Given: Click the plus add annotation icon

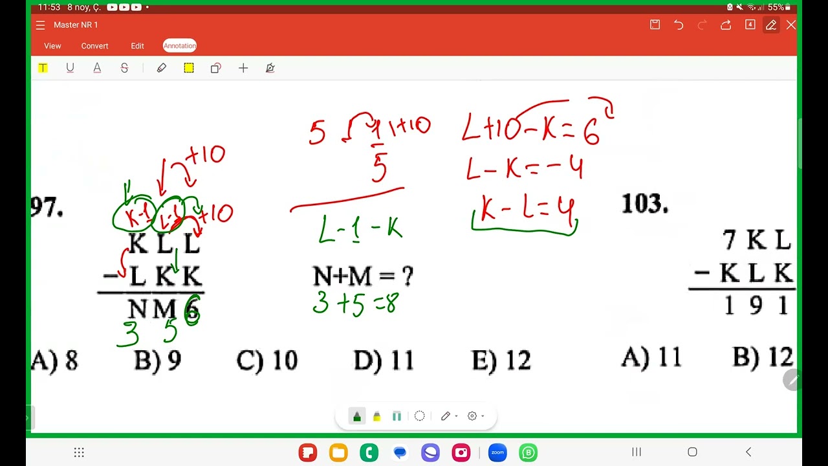Looking at the screenshot, I should point(243,68).
